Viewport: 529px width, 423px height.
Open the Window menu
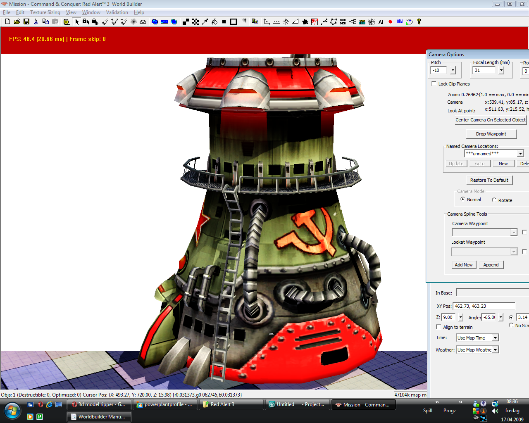click(91, 12)
